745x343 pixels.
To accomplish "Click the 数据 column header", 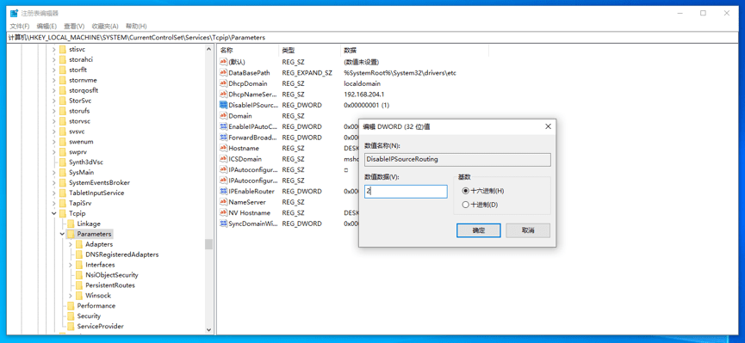I will pos(414,50).
